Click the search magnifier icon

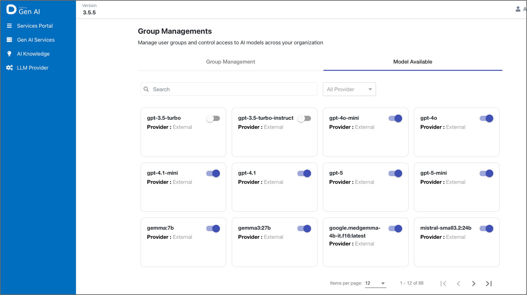coord(146,89)
